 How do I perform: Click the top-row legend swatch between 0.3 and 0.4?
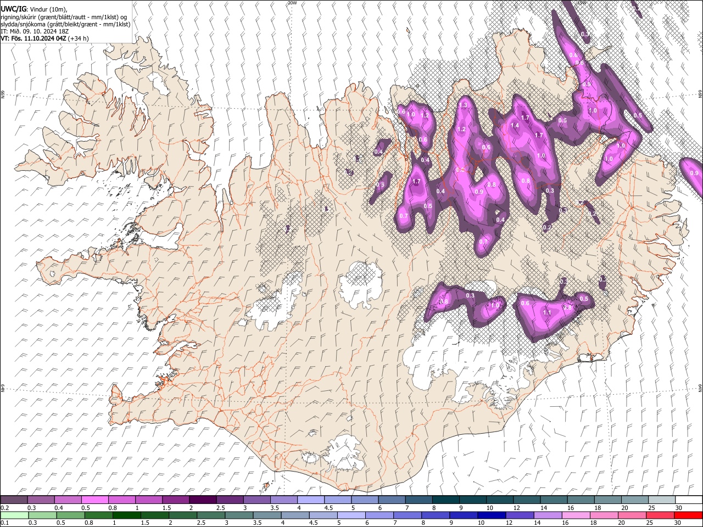[41, 500]
